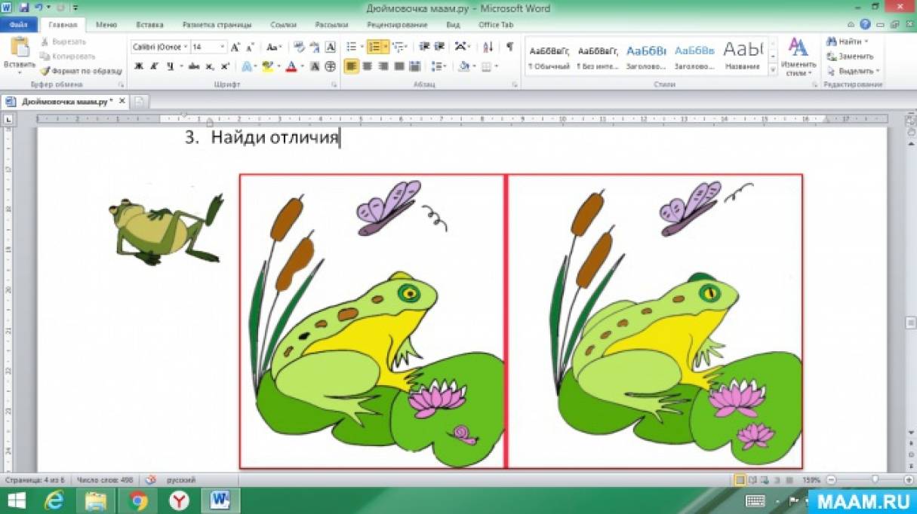Toggle strikethrough text formatting

pyautogui.click(x=193, y=66)
